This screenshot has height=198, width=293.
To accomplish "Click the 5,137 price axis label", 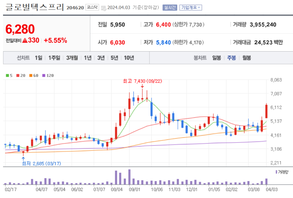I will click(x=276, y=121).
